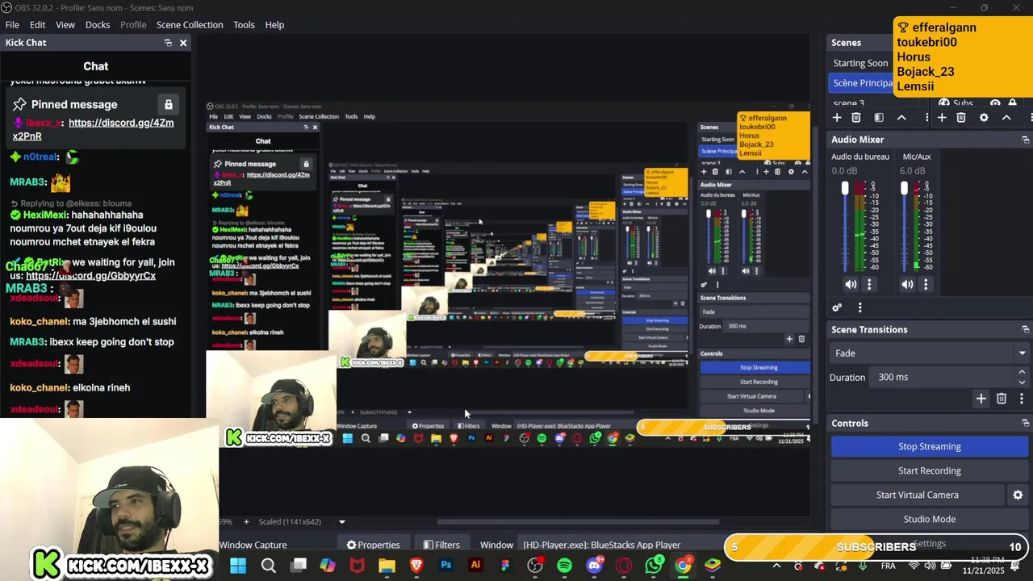1033x581 pixels.
Task: Open Brave browser from the taskbar
Action: 416,565
